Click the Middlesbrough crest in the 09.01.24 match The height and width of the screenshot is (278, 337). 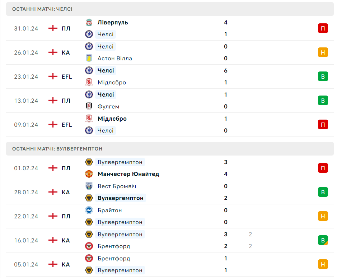pos(89,119)
